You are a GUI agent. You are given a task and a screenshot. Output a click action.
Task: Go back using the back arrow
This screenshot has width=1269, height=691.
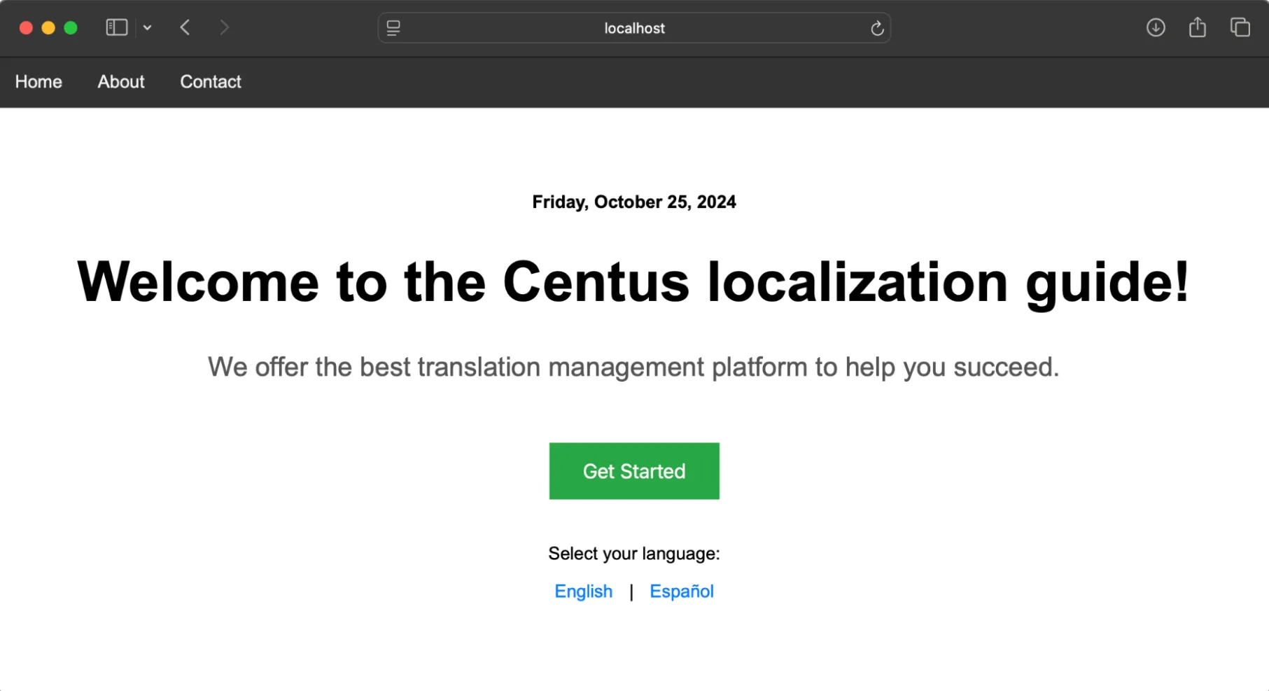coord(185,28)
